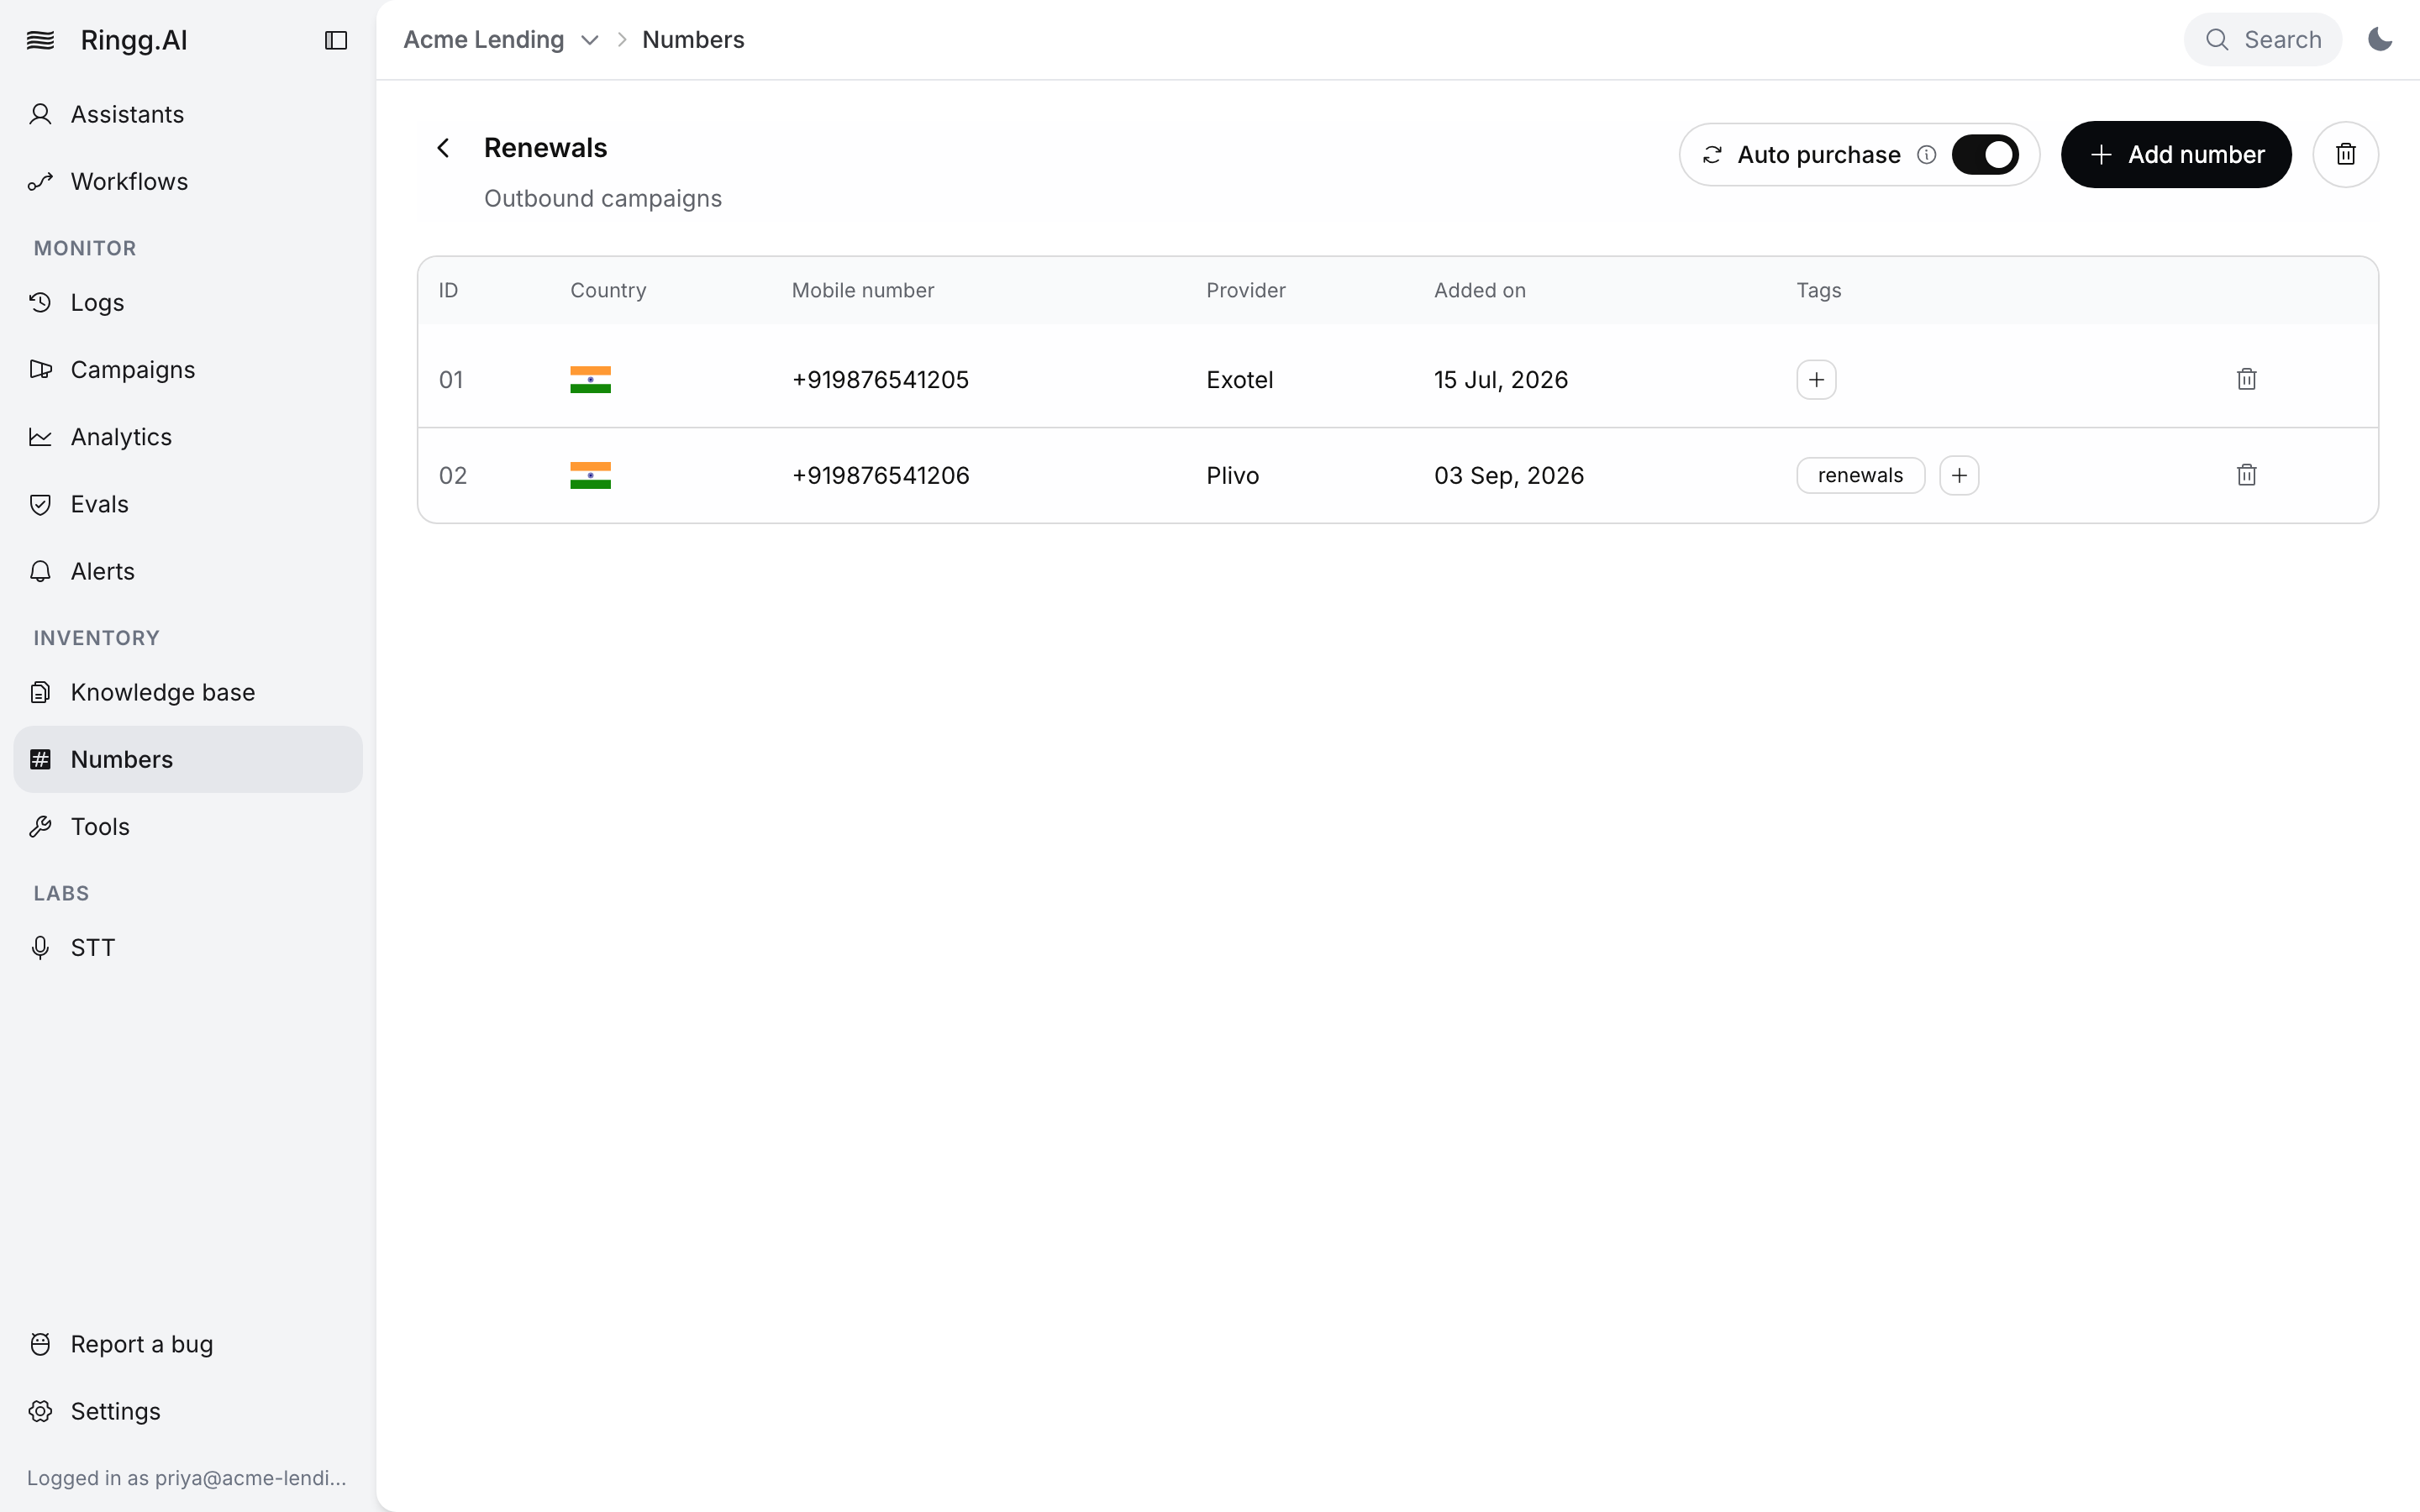Screen dimensions: 2420x1512
Task: Collapse the sidebar panel icon
Action: point(336,40)
